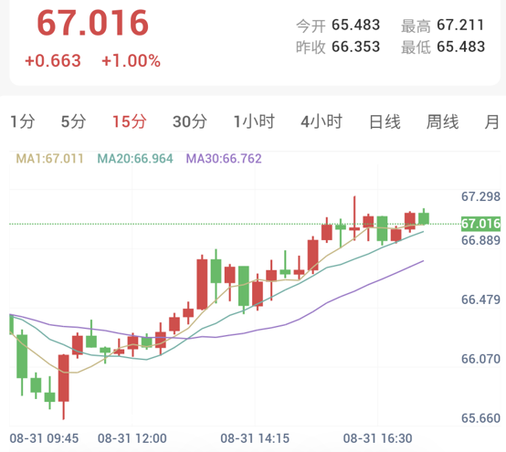Click the 昨收 66.353 previous close

(338, 47)
